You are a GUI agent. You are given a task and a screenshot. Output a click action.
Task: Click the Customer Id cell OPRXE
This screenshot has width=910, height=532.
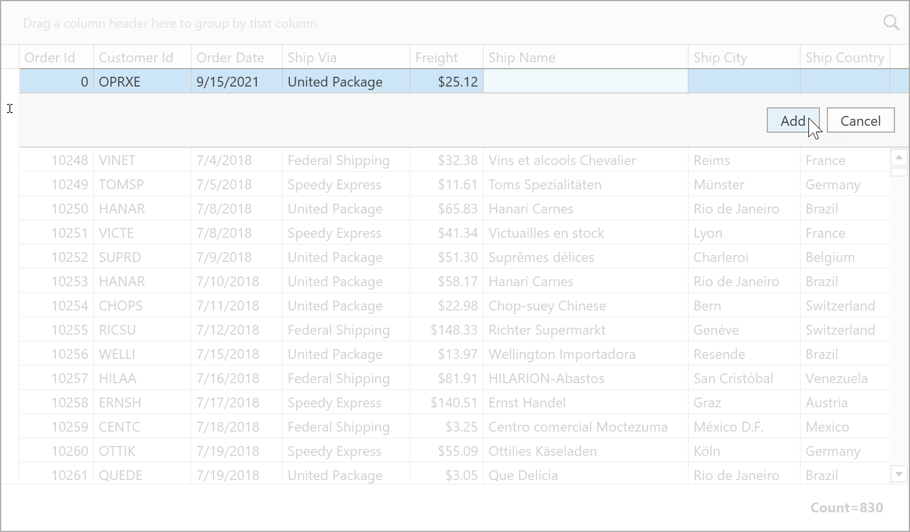pyautogui.click(x=141, y=82)
